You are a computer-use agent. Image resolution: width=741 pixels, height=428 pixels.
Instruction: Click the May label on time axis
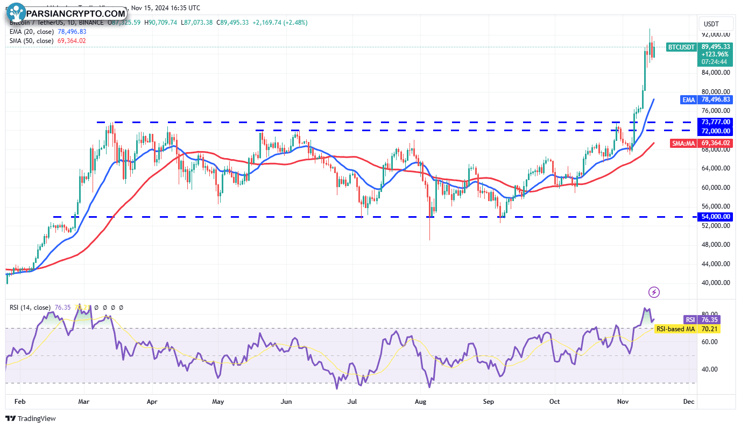[x=218, y=402]
